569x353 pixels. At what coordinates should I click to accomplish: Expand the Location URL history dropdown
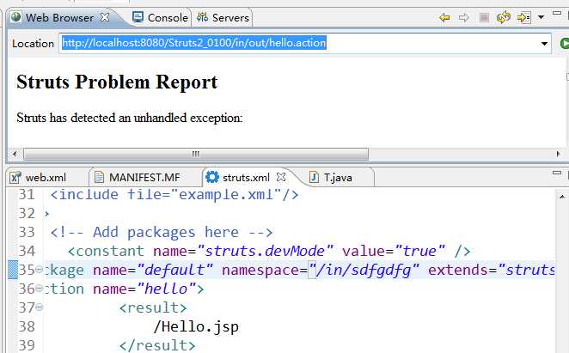pyautogui.click(x=544, y=44)
